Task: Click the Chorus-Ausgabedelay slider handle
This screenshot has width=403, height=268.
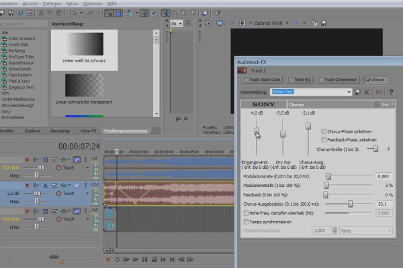Action: pyautogui.click(x=350, y=204)
